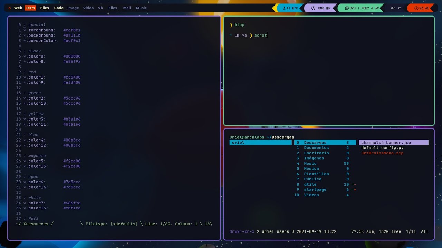Click the #f0f1ce value for color15
The height and width of the screenshot is (248, 442).
pyautogui.click(x=72, y=208)
